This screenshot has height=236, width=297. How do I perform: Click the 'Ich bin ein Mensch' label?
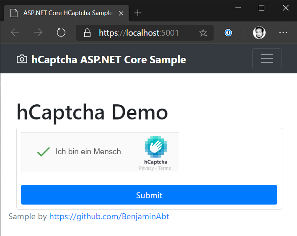tap(88, 152)
